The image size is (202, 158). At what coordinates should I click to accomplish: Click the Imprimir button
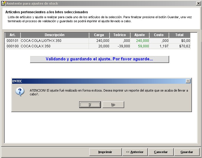(105, 152)
